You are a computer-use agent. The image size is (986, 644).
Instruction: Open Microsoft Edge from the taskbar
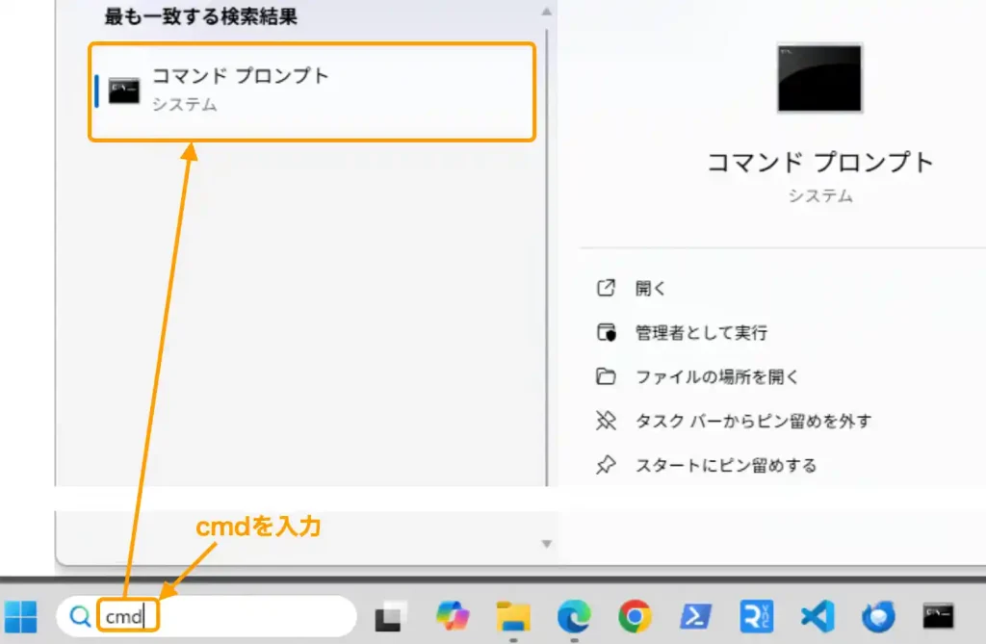[572, 617]
